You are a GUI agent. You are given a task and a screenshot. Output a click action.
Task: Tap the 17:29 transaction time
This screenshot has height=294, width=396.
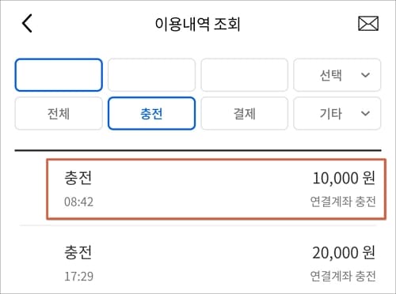coord(78,277)
